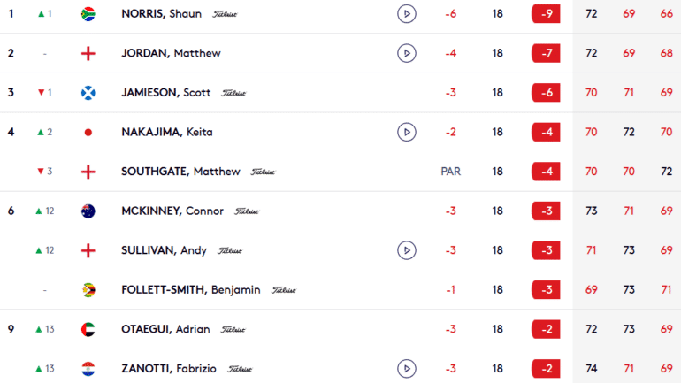Image resolution: width=681 pixels, height=383 pixels.
Task: Click the Titleist logo next to Southgate
Action: pyautogui.click(x=264, y=172)
